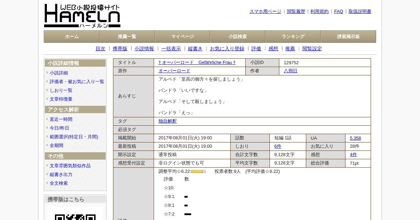Open the ランキング tab
The width and height of the screenshot is (420, 220).
[293, 37]
